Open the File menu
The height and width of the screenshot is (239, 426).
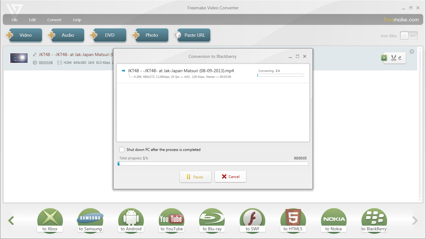tap(15, 20)
